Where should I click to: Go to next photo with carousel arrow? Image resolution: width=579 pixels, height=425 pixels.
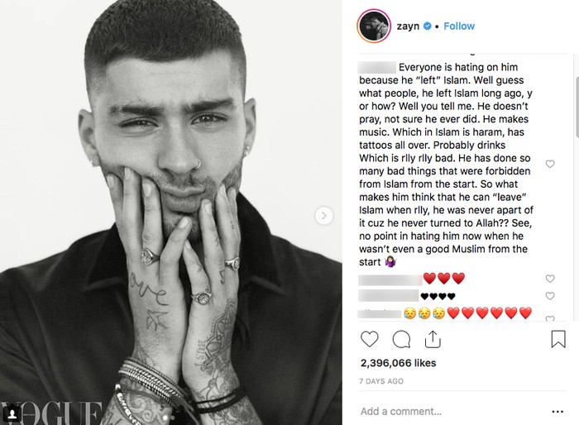tap(324, 216)
